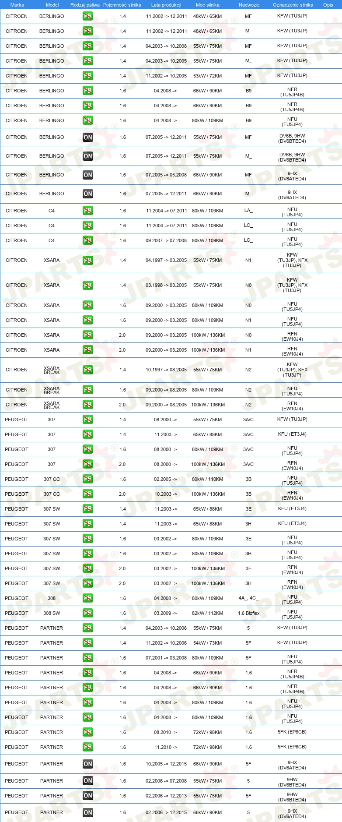Click the green petrol icon in the first Berlingo row
This screenshot has height=822, width=342.
87,16
